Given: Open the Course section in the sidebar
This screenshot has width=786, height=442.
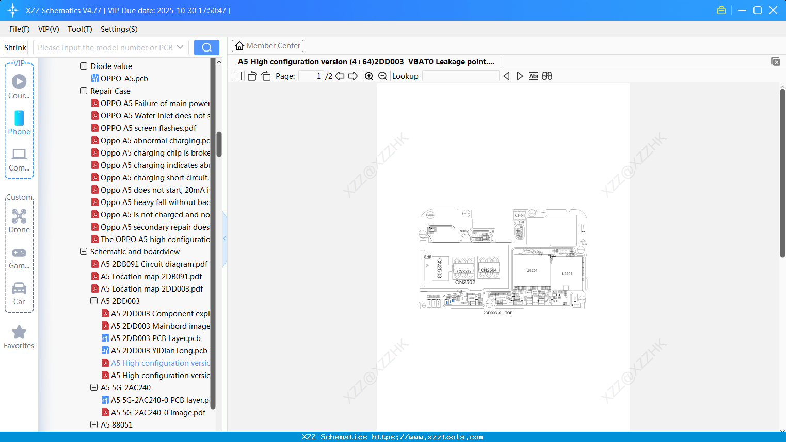Looking at the screenshot, I should (x=19, y=87).
